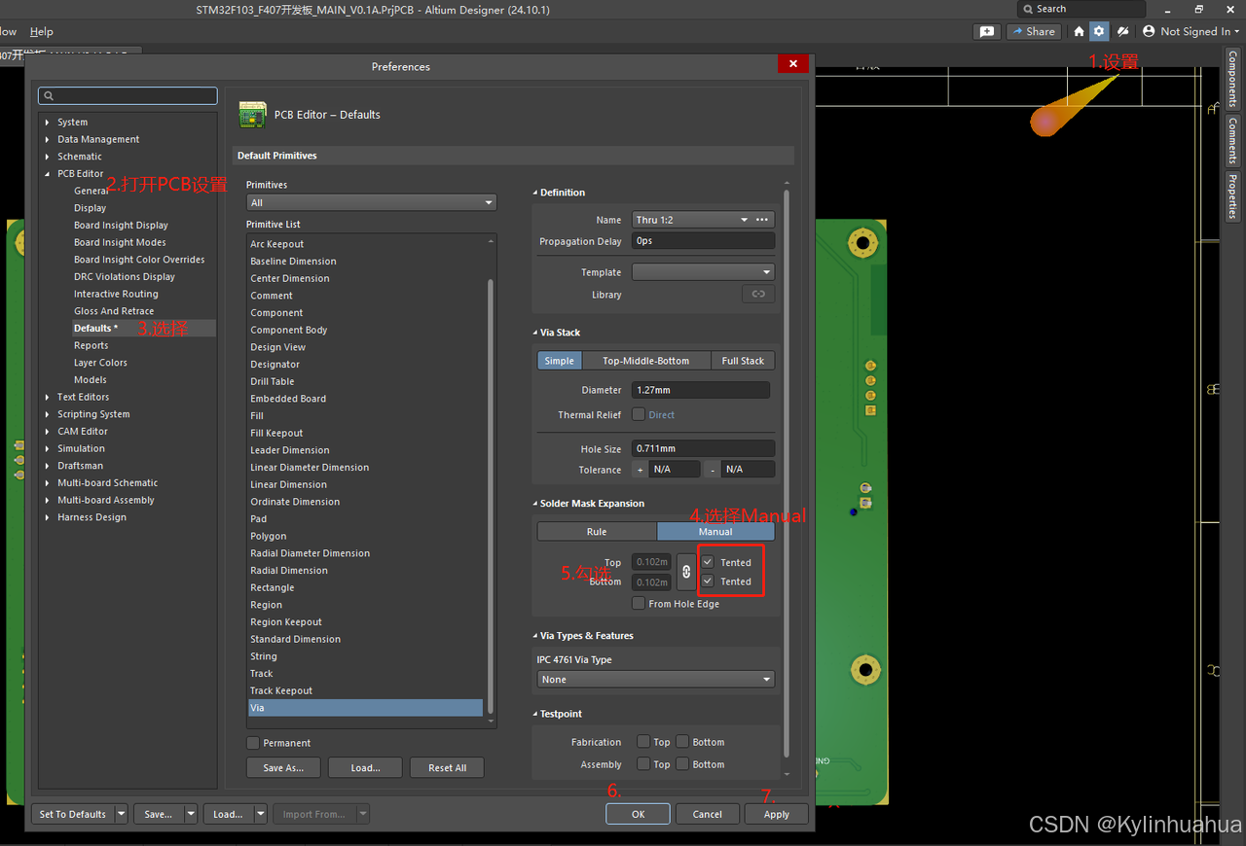Select Polygon in the Primitive List

[268, 537]
